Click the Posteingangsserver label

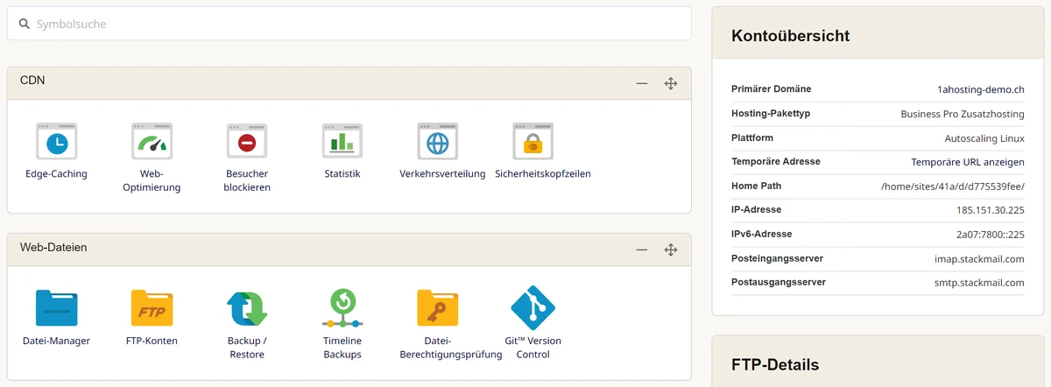click(x=777, y=258)
